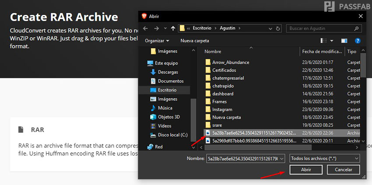Open the recent locations chevron

(165, 28)
